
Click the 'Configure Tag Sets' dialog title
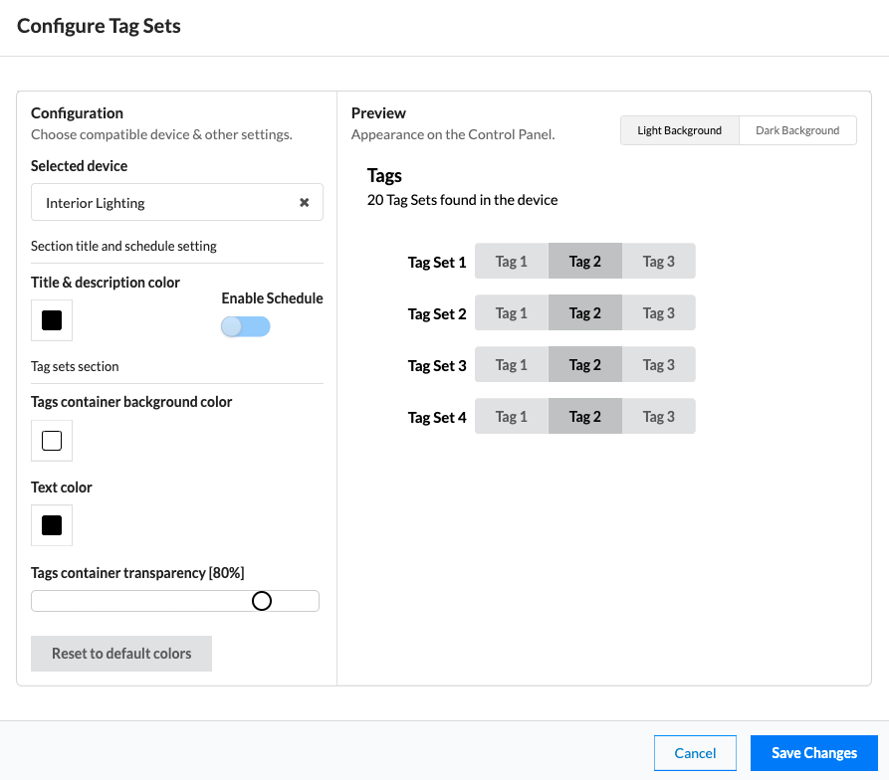coord(99,26)
